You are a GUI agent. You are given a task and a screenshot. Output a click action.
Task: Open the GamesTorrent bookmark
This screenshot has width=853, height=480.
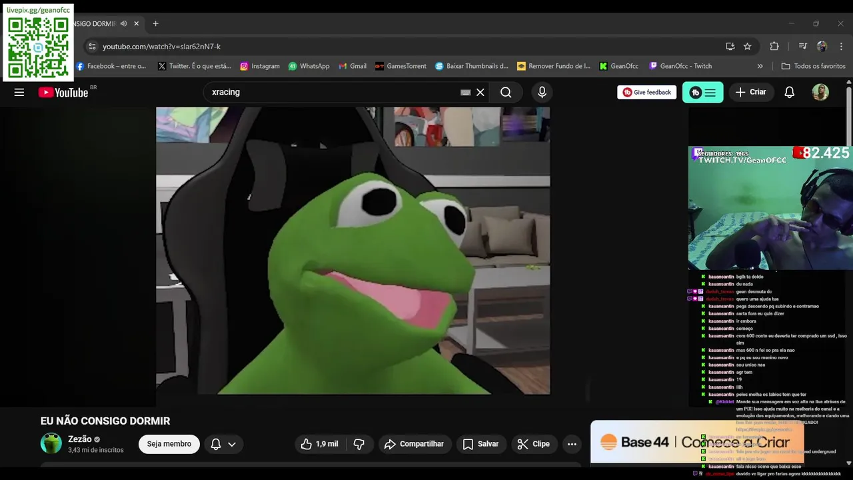click(401, 66)
